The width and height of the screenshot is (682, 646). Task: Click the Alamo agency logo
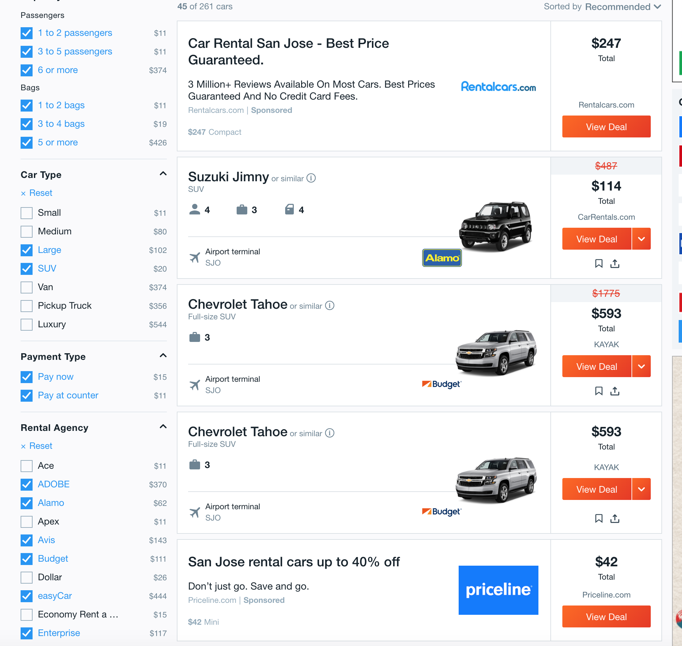coord(442,258)
